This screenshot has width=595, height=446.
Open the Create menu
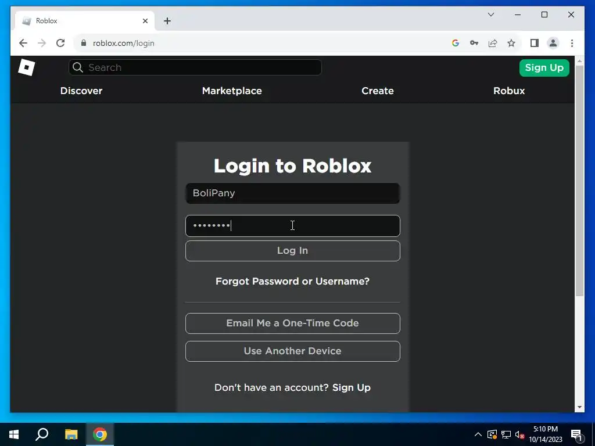point(378,91)
